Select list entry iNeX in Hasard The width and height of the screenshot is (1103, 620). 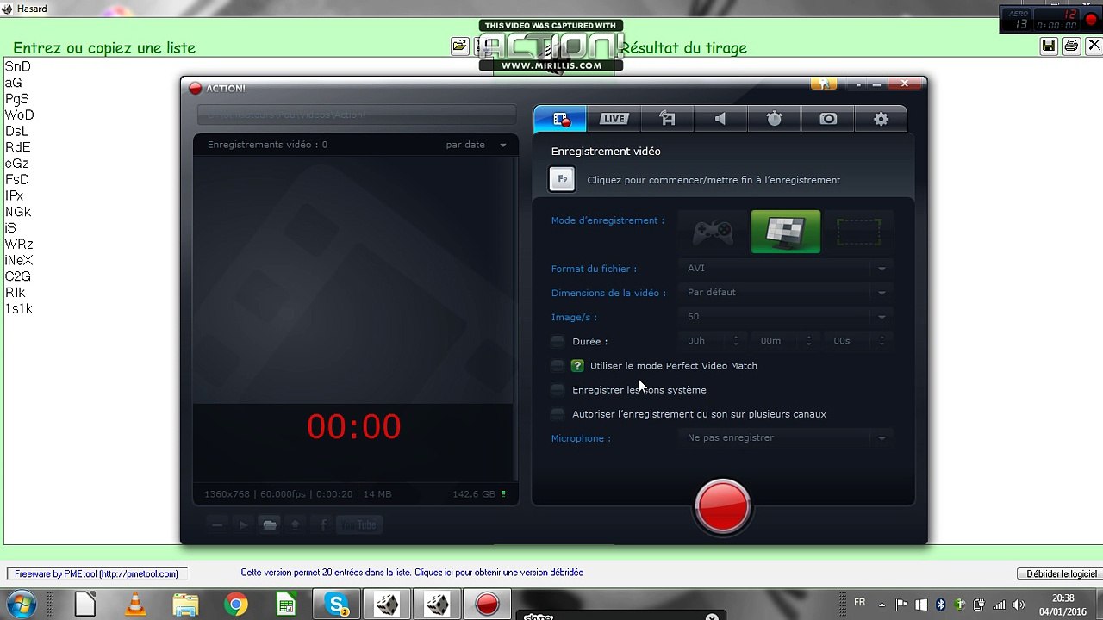[x=19, y=260]
